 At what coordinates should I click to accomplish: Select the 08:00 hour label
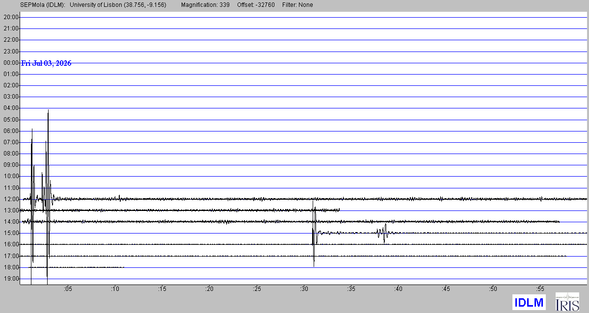click(11, 154)
